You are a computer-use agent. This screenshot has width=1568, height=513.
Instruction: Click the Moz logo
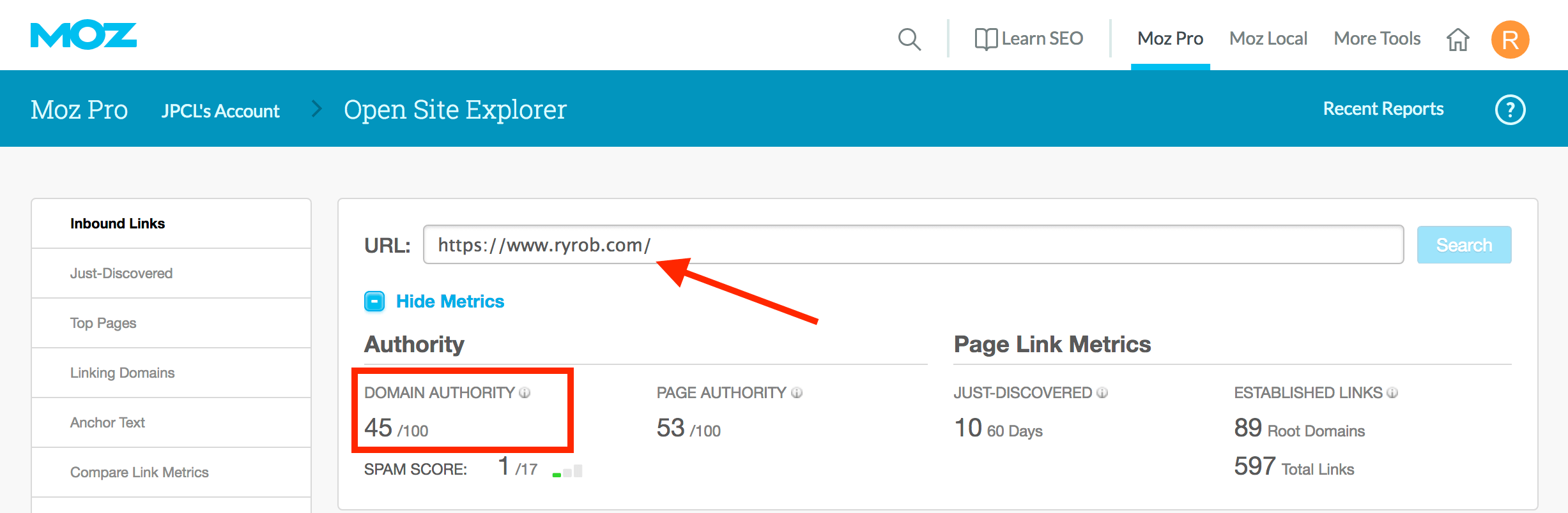coord(84,35)
